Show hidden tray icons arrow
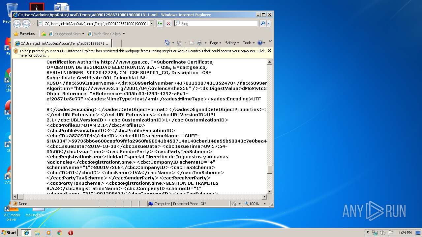The width and height of the screenshot is (422, 237). [x=368, y=232]
